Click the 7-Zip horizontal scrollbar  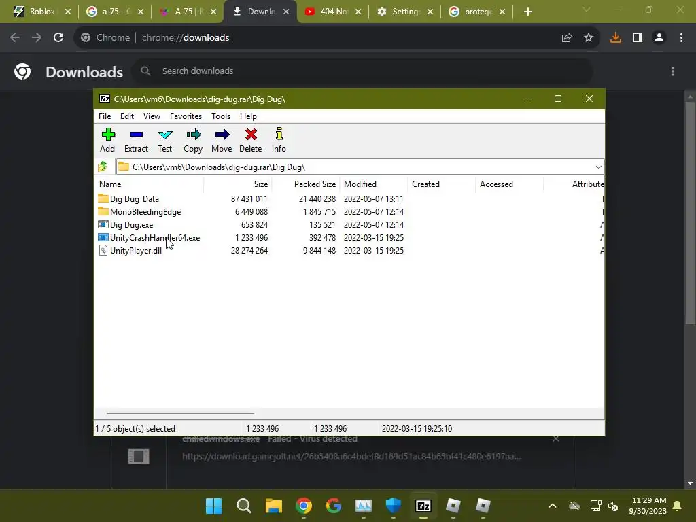click(180, 413)
